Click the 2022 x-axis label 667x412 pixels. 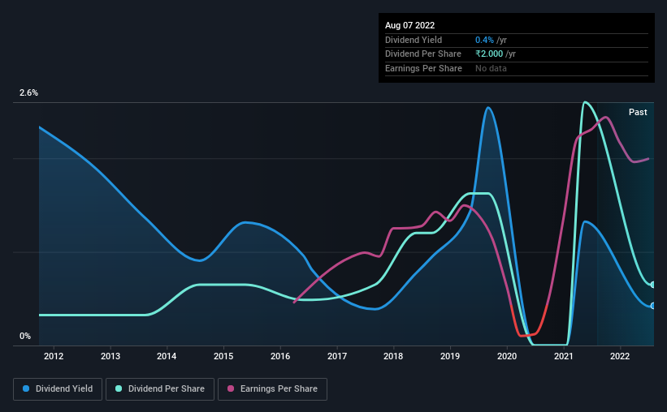[620, 356]
